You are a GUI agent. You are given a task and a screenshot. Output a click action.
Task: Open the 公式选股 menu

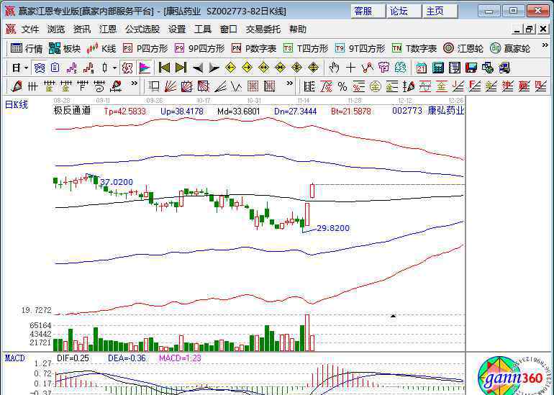point(142,29)
